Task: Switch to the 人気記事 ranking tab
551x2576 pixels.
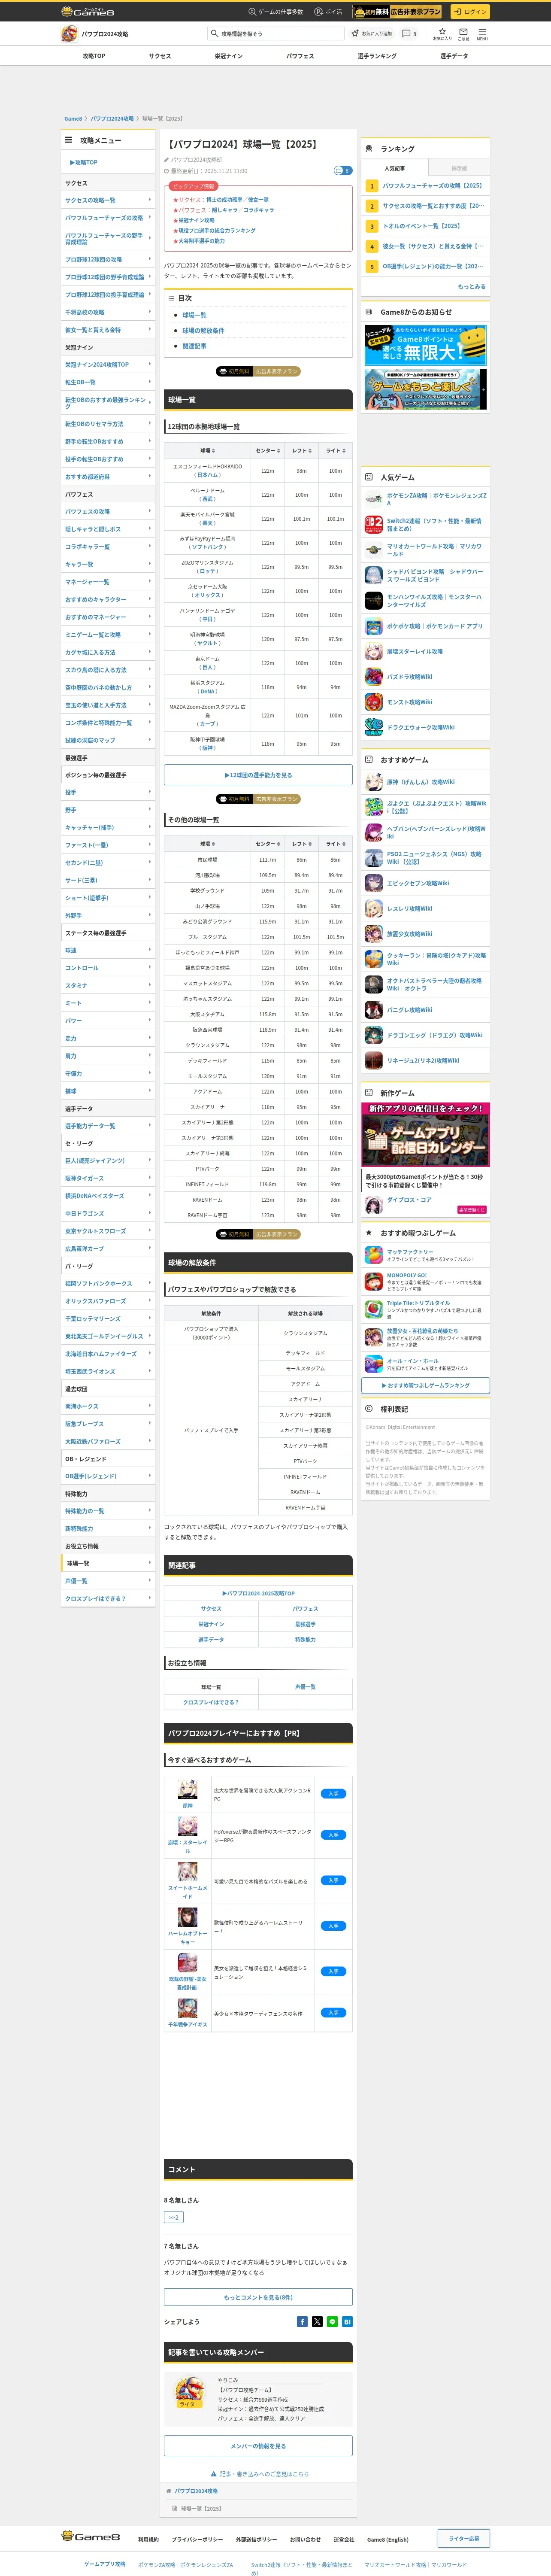Action: pyautogui.click(x=395, y=168)
